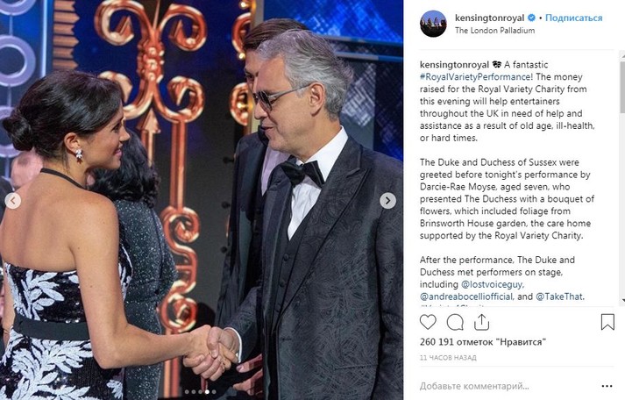The image size is (625, 400).
Task: Like the post with the heart icon
Action: point(428,322)
